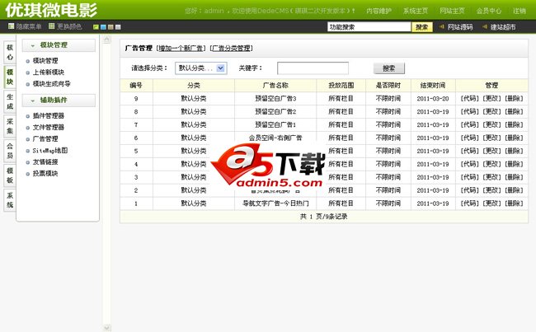Click the yellow 搜索 button for 功能搜索

(422, 27)
